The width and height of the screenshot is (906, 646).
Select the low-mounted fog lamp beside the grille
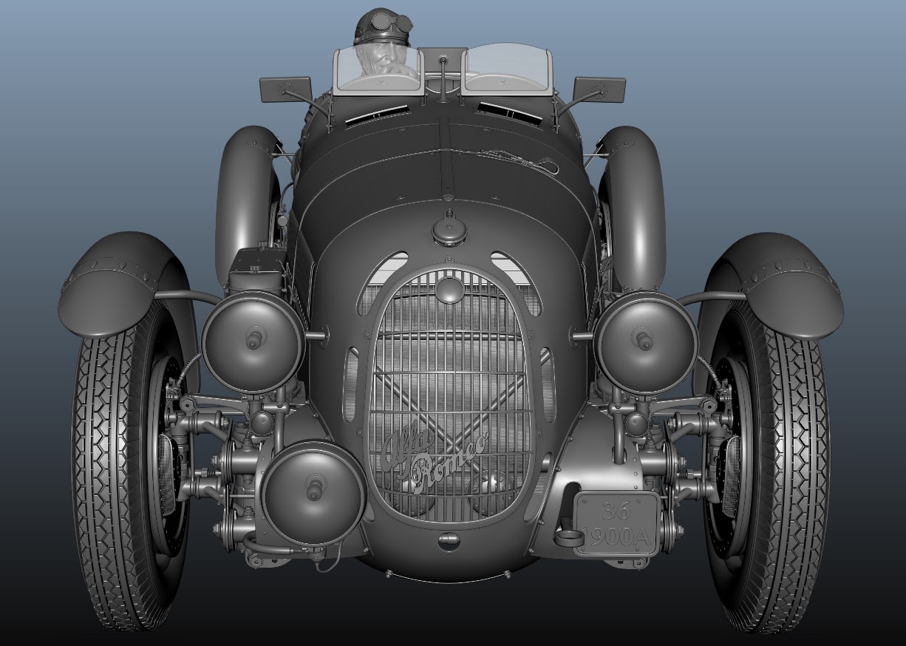point(314,492)
